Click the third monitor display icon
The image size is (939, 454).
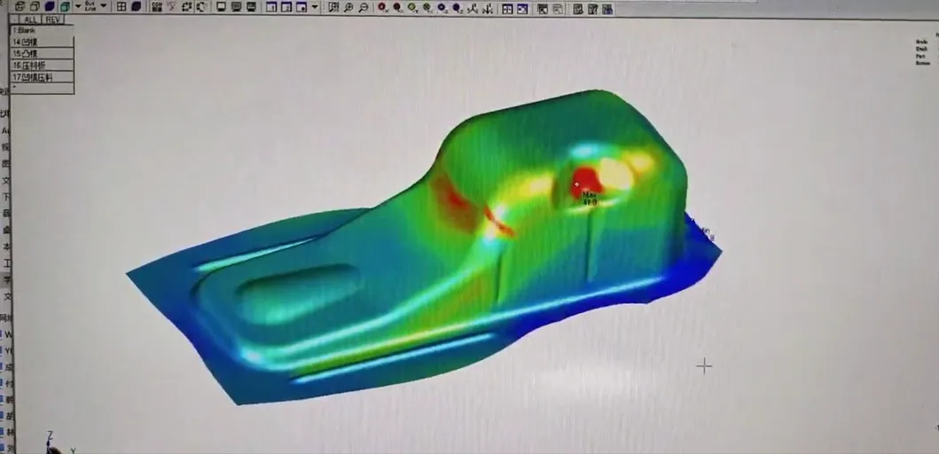(251, 6)
